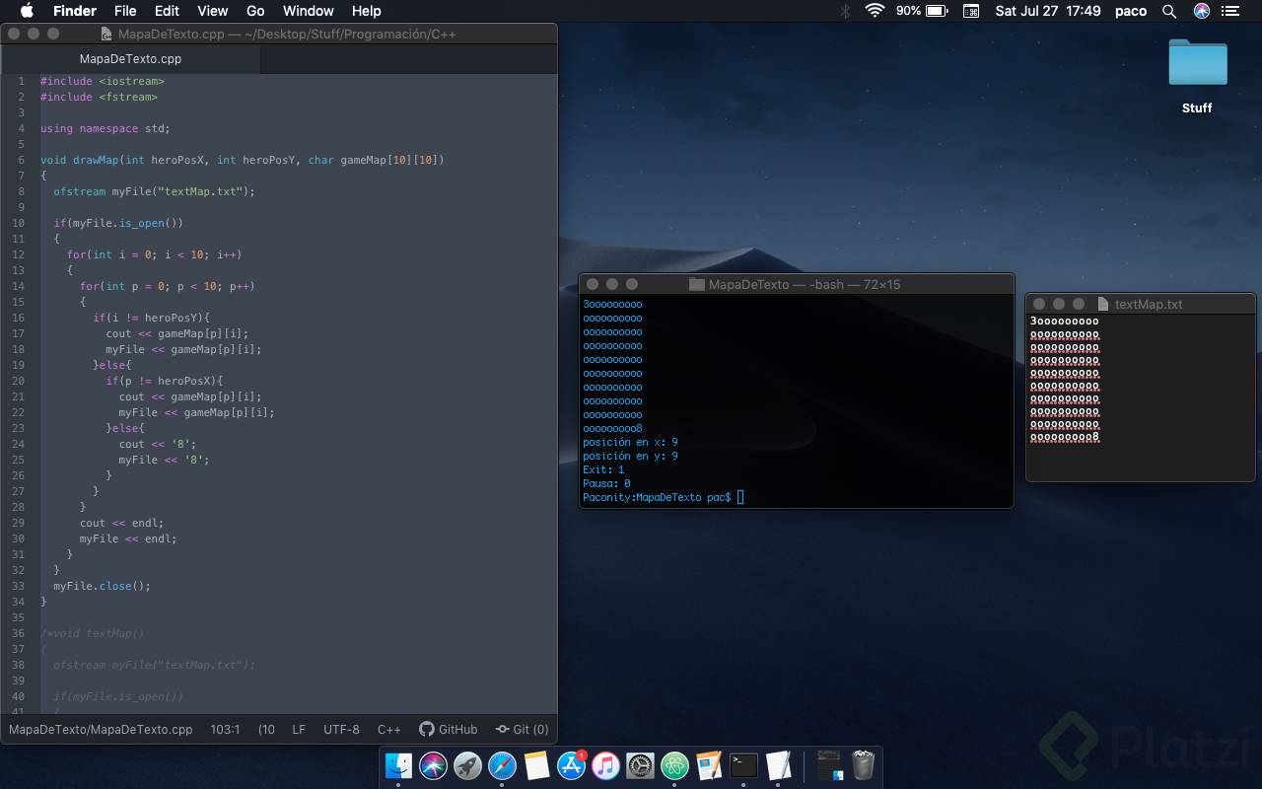Open Spotlight search in the menu bar
Viewport: 1262px width, 789px height.
tap(1169, 11)
